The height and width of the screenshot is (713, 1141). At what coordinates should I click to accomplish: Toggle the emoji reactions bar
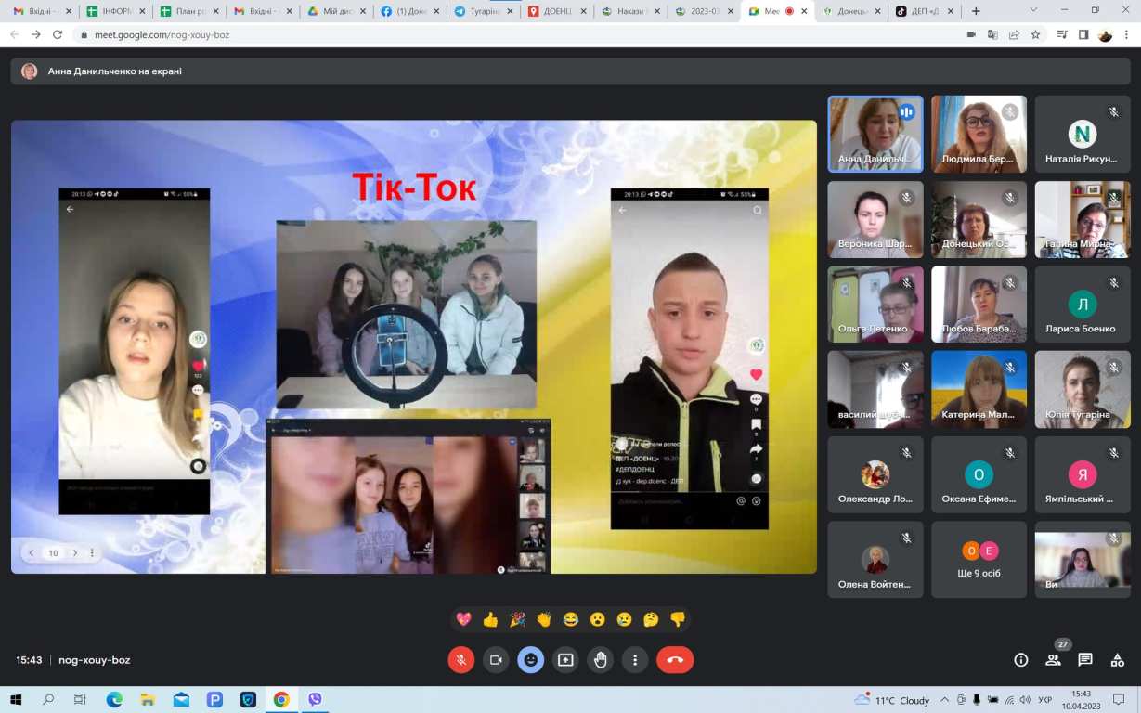pyautogui.click(x=531, y=660)
